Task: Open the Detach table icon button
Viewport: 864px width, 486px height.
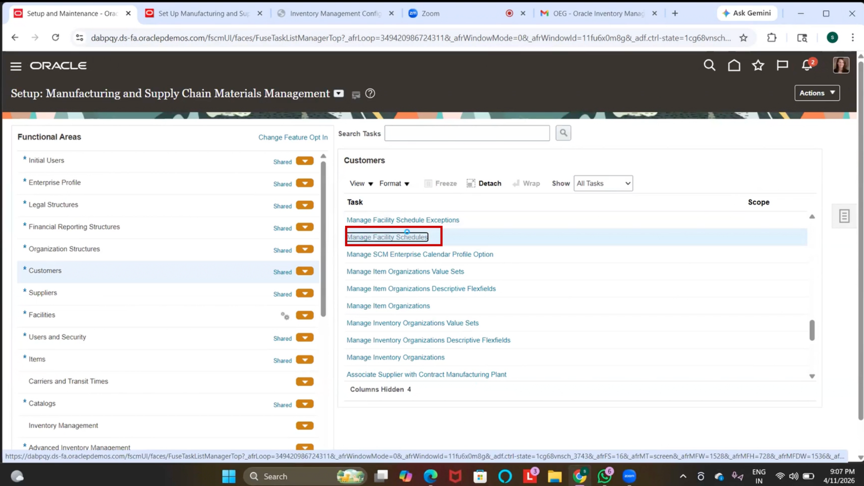Action: 484,184
